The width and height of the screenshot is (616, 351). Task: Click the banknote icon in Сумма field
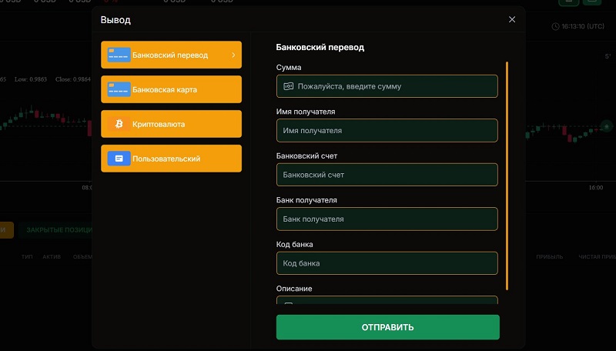click(x=288, y=86)
